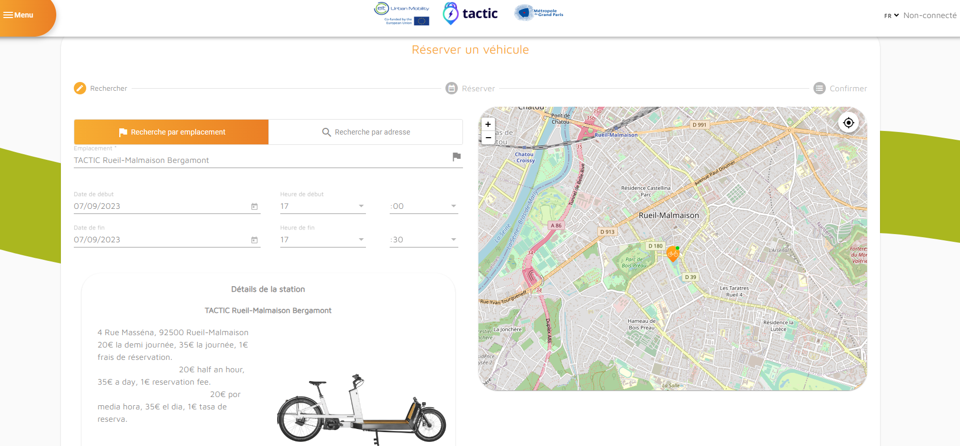
Task: Click the Hameau de Bois Preau map label
Action: pyautogui.click(x=642, y=324)
